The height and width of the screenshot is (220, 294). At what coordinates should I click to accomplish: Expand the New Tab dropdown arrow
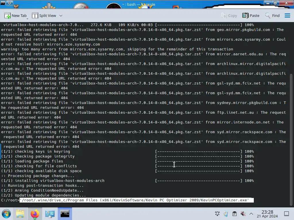point(27,19)
